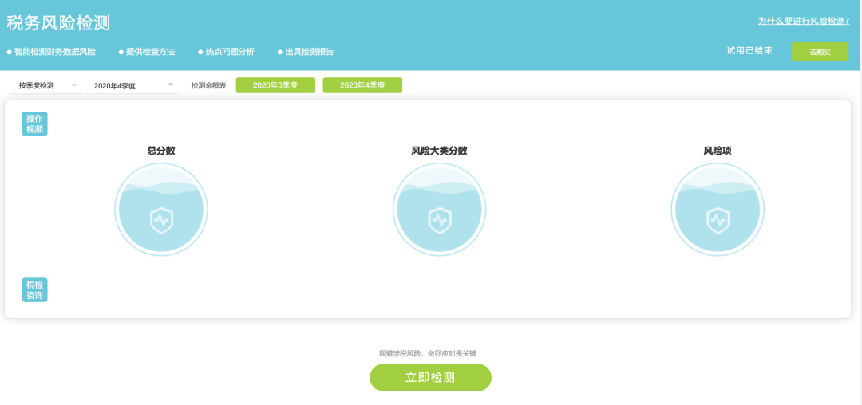Click the 风险项 heading label

click(x=718, y=151)
